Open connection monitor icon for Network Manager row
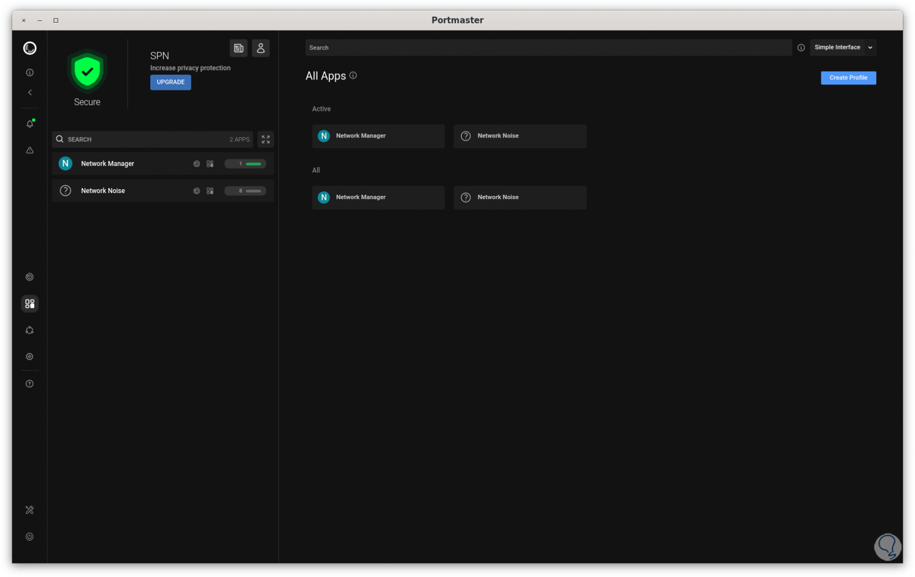 [x=196, y=164]
